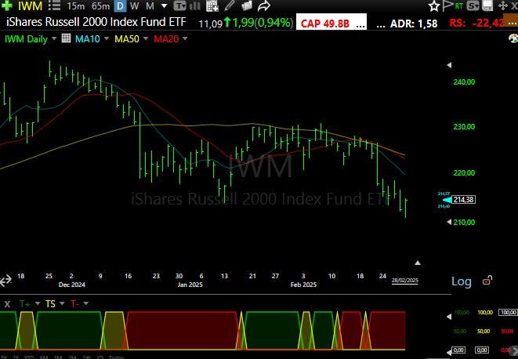Click the TS indicator label

50,304
